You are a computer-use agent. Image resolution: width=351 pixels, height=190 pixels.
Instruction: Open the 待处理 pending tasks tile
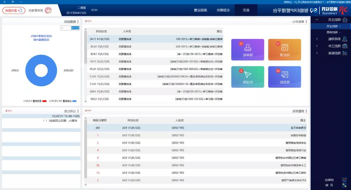point(285,50)
